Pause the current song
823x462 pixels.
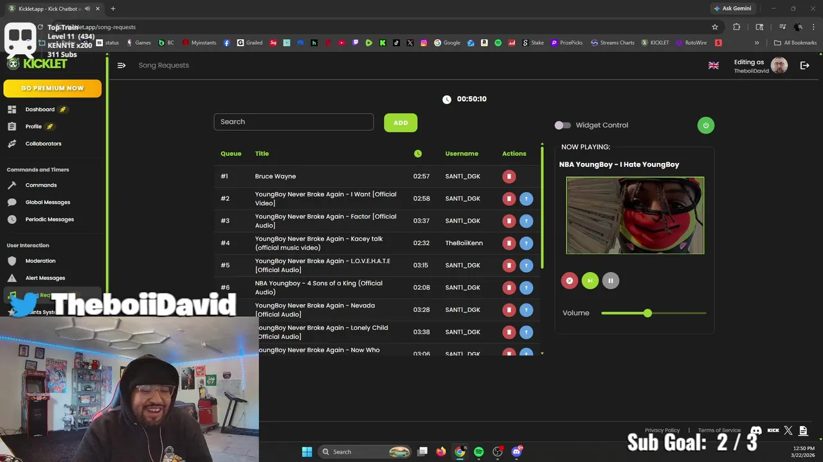[610, 280]
